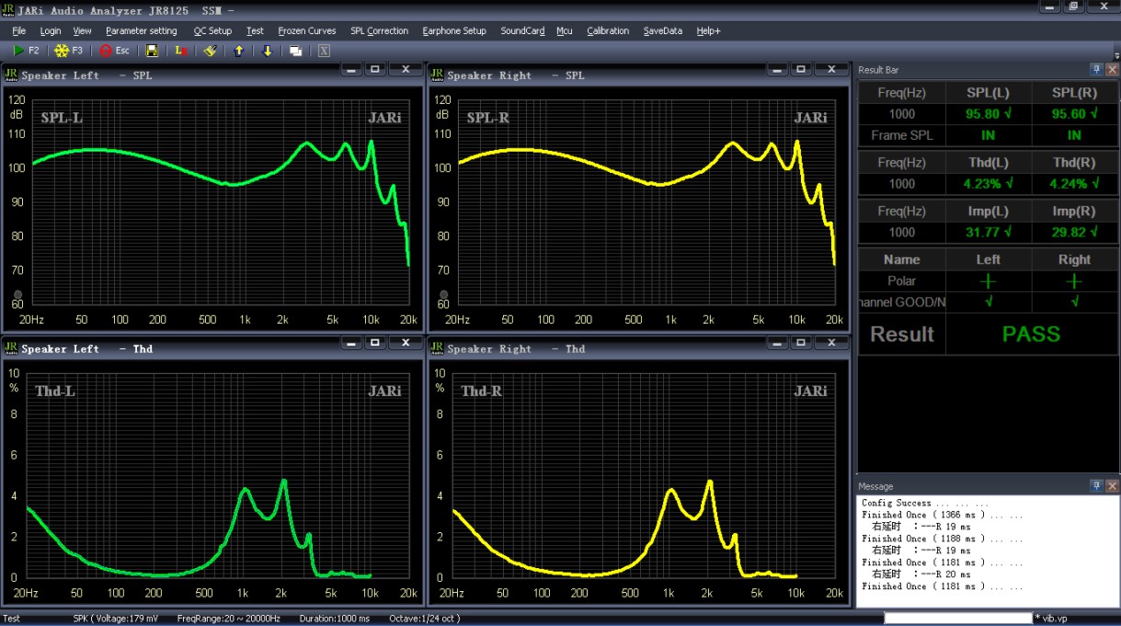
Task: Click the Thd(L) 4.23% value cell
Action: tap(988, 184)
